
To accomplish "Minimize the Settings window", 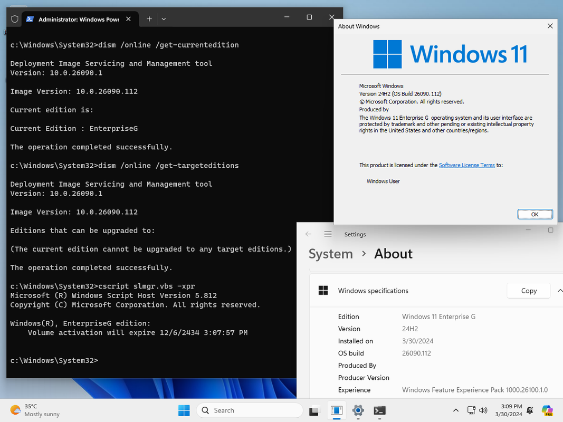I will click(x=528, y=230).
